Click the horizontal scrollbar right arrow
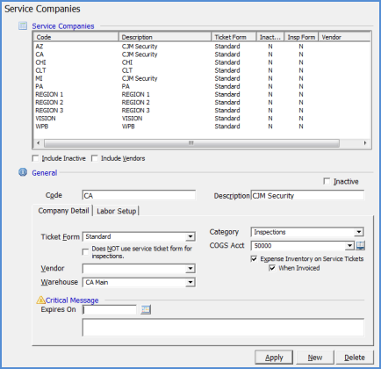The height and width of the screenshot is (369, 381). coord(365,143)
